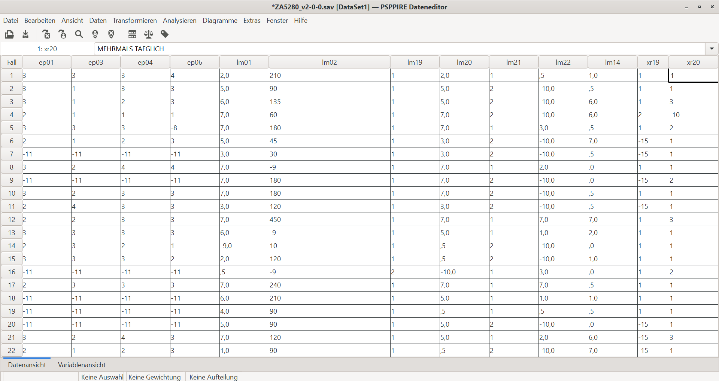The height and width of the screenshot is (381, 719).
Task: Click the Open file toolbar icon
Action: click(x=9, y=34)
